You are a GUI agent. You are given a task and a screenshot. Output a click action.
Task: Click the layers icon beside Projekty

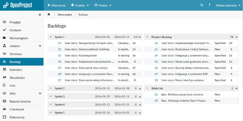[x=72, y=5]
